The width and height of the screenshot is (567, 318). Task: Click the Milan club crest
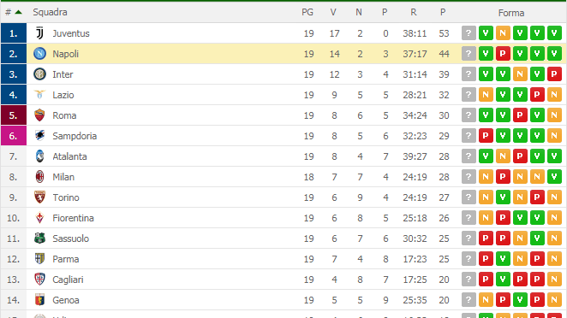point(39,177)
